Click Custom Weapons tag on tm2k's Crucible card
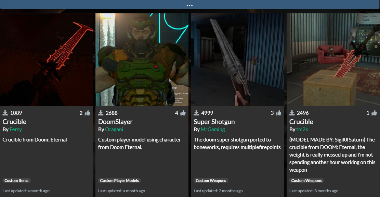 click(306, 181)
